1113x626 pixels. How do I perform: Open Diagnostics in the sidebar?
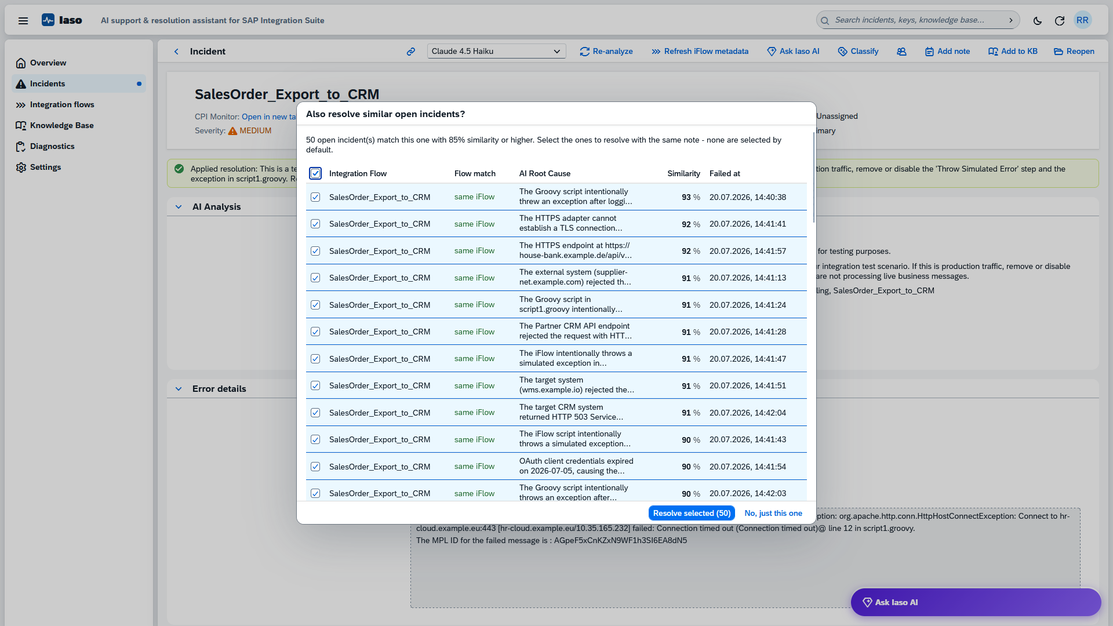79,147
